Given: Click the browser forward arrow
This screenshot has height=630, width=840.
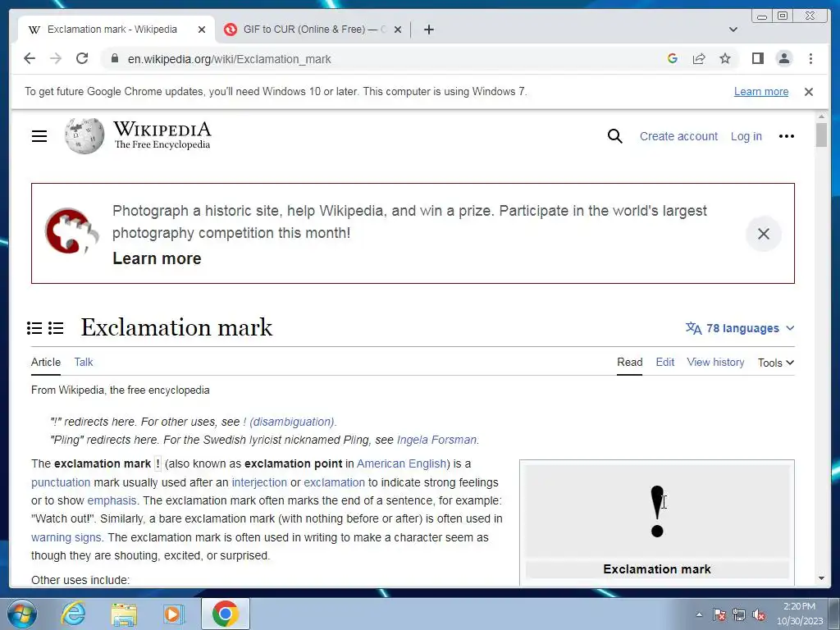Looking at the screenshot, I should pyautogui.click(x=56, y=58).
